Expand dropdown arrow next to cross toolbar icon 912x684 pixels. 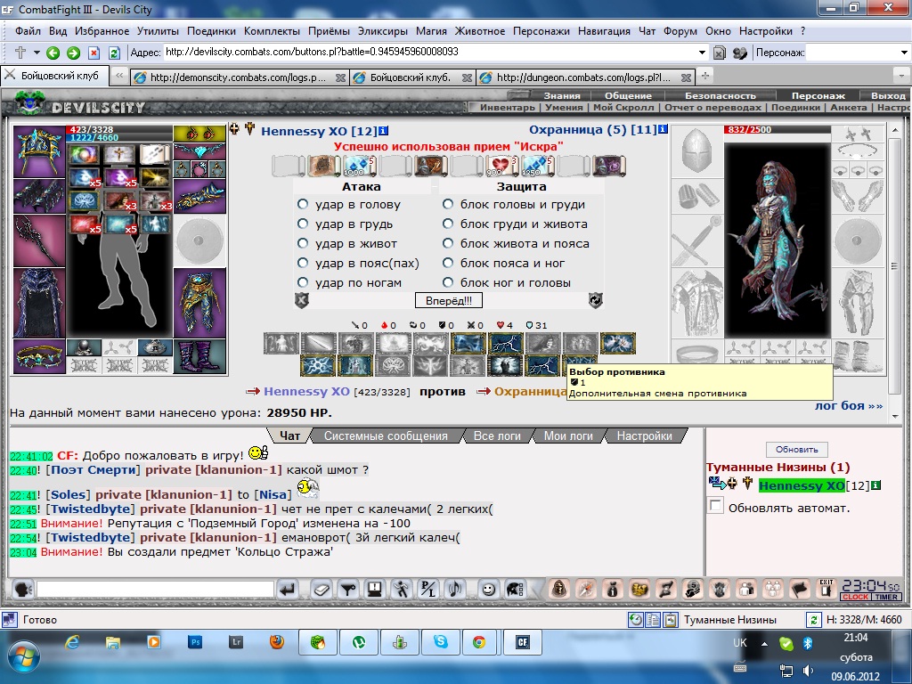point(37,53)
